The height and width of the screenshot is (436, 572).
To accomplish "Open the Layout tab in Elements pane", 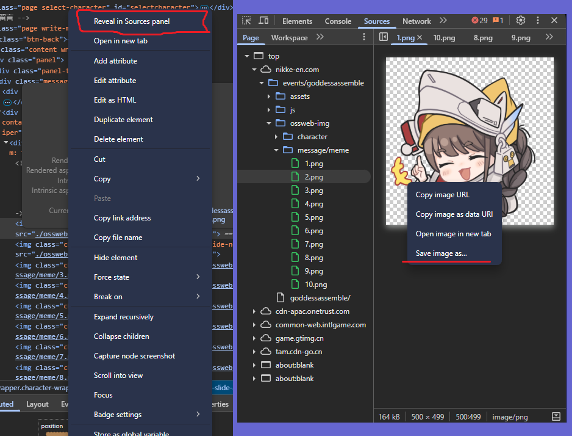I will pos(37,404).
